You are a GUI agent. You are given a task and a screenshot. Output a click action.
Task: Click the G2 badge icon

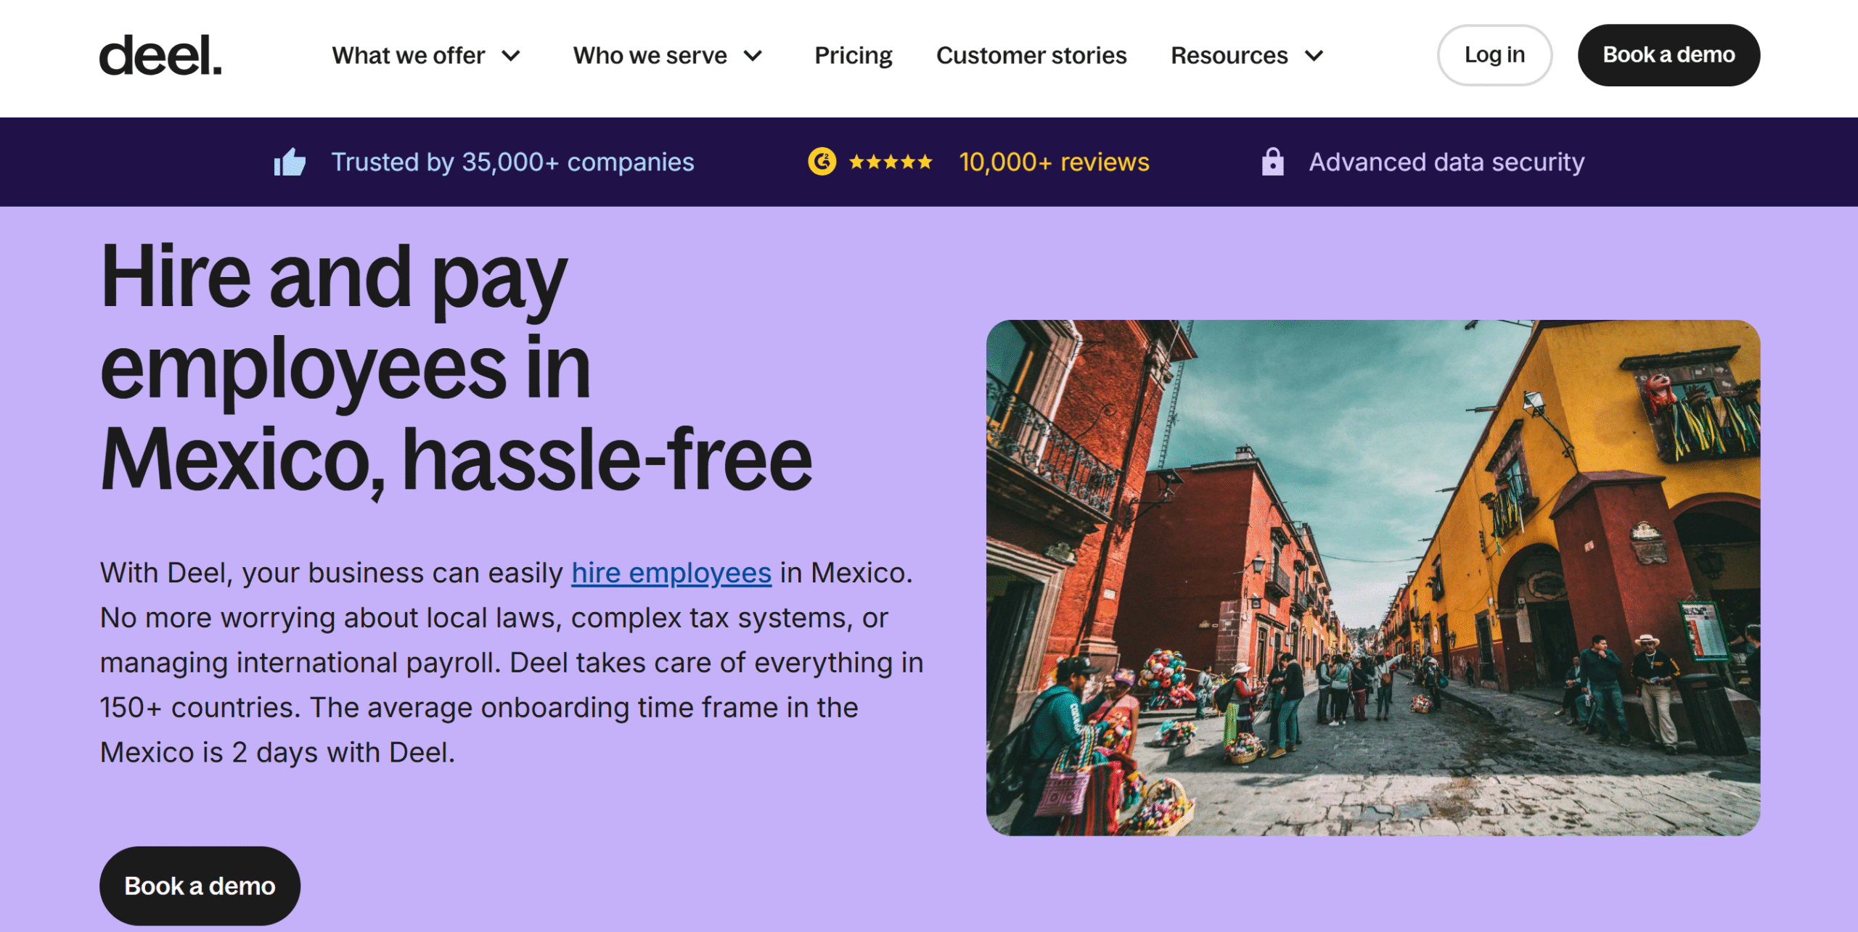(x=822, y=161)
